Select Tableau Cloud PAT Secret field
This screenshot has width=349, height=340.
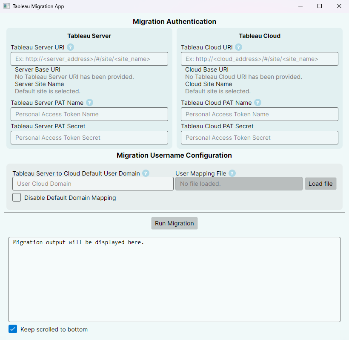click(260, 138)
